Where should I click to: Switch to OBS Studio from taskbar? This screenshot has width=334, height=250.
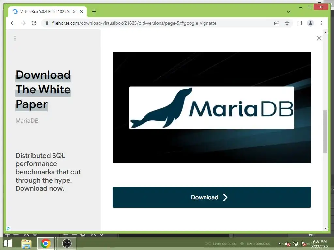pyautogui.click(x=67, y=243)
